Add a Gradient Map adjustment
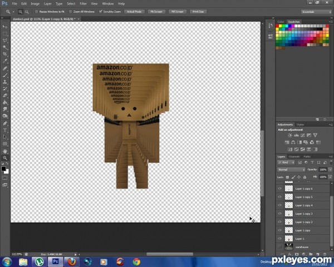The image size is (334, 267). pos(315,149)
